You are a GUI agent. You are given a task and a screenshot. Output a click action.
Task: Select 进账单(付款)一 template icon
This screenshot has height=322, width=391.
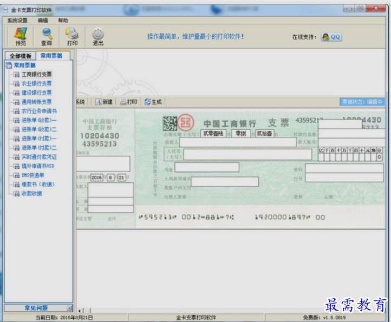coord(16,139)
